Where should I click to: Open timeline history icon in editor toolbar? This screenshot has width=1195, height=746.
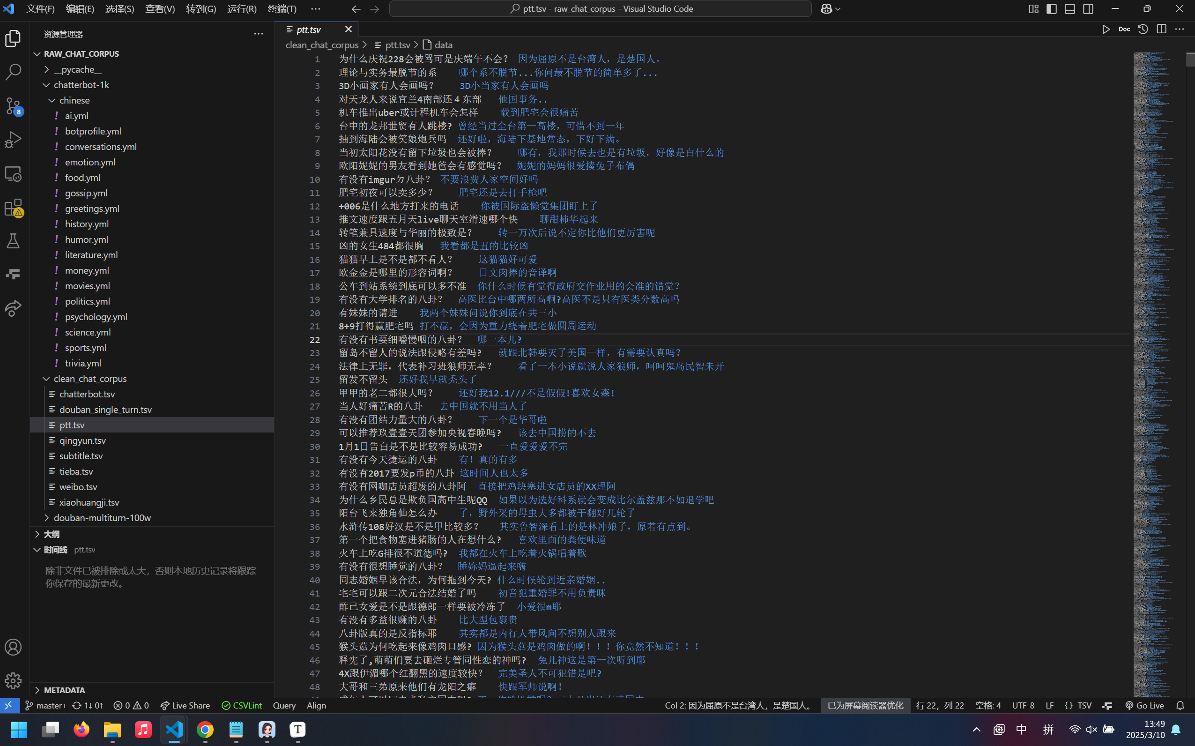pos(1143,29)
